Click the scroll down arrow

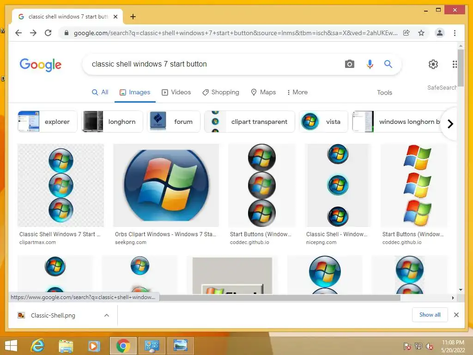(461, 290)
